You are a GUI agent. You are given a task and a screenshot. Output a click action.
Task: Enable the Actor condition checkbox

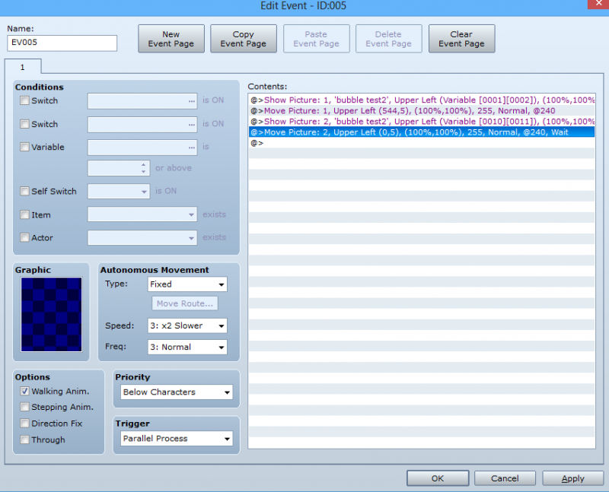click(24, 237)
